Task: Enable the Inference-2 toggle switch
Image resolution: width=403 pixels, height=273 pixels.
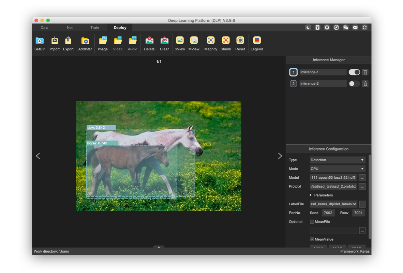Action: pyautogui.click(x=354, y=84)
